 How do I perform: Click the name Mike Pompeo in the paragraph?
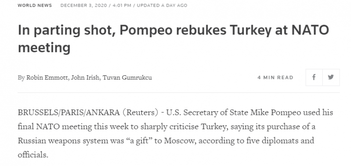point(275,113)
